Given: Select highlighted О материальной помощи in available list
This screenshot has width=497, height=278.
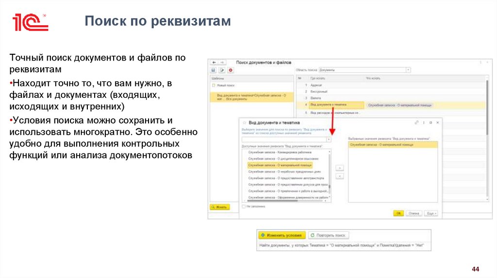Looking at the screenshot, I should click(x=280, y=165).
